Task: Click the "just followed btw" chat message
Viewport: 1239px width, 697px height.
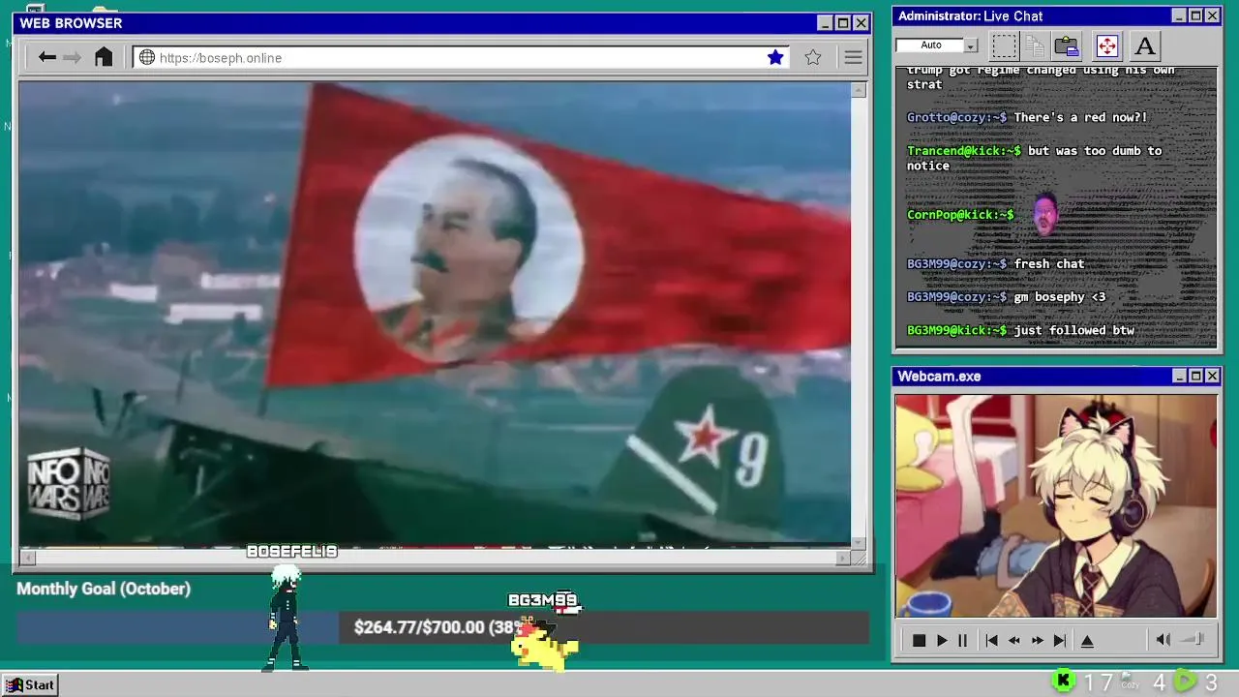Action: 1074,330
